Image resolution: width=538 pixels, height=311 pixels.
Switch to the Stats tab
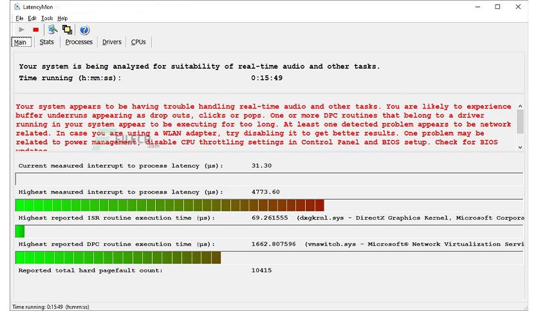pyautogui.click(x=47, y=42)
